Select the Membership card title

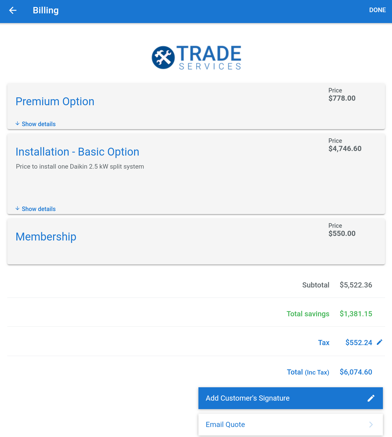tap(46, 237)
